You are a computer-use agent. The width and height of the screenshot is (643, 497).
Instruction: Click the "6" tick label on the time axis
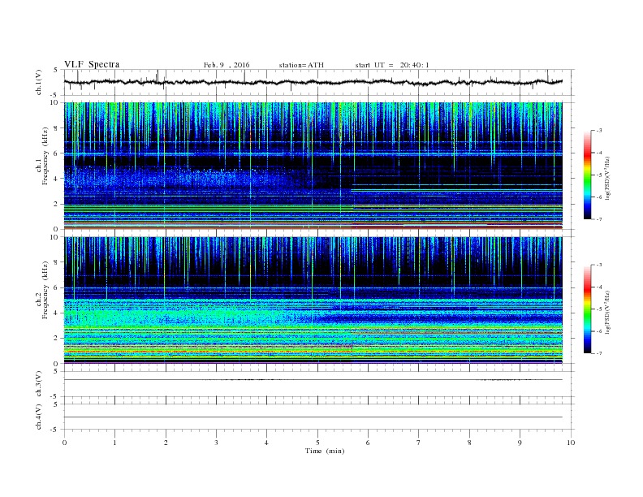pos(369,443)
